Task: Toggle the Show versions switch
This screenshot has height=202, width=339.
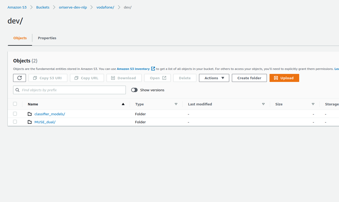Action: (134, 90)
